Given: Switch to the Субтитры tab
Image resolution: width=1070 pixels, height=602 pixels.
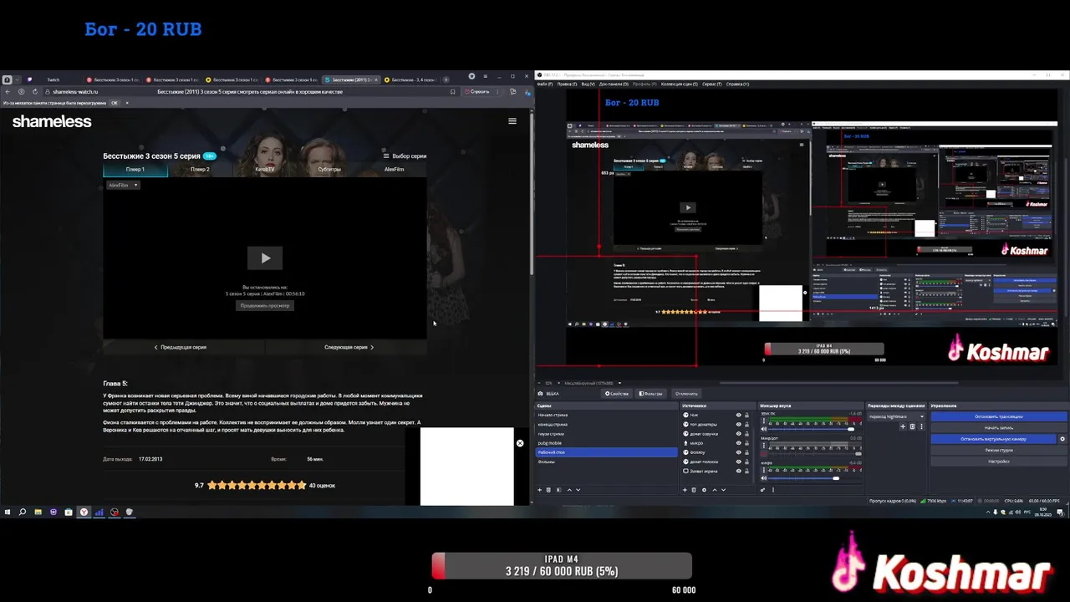Looking at the screenshot, I should pos(329,169).
